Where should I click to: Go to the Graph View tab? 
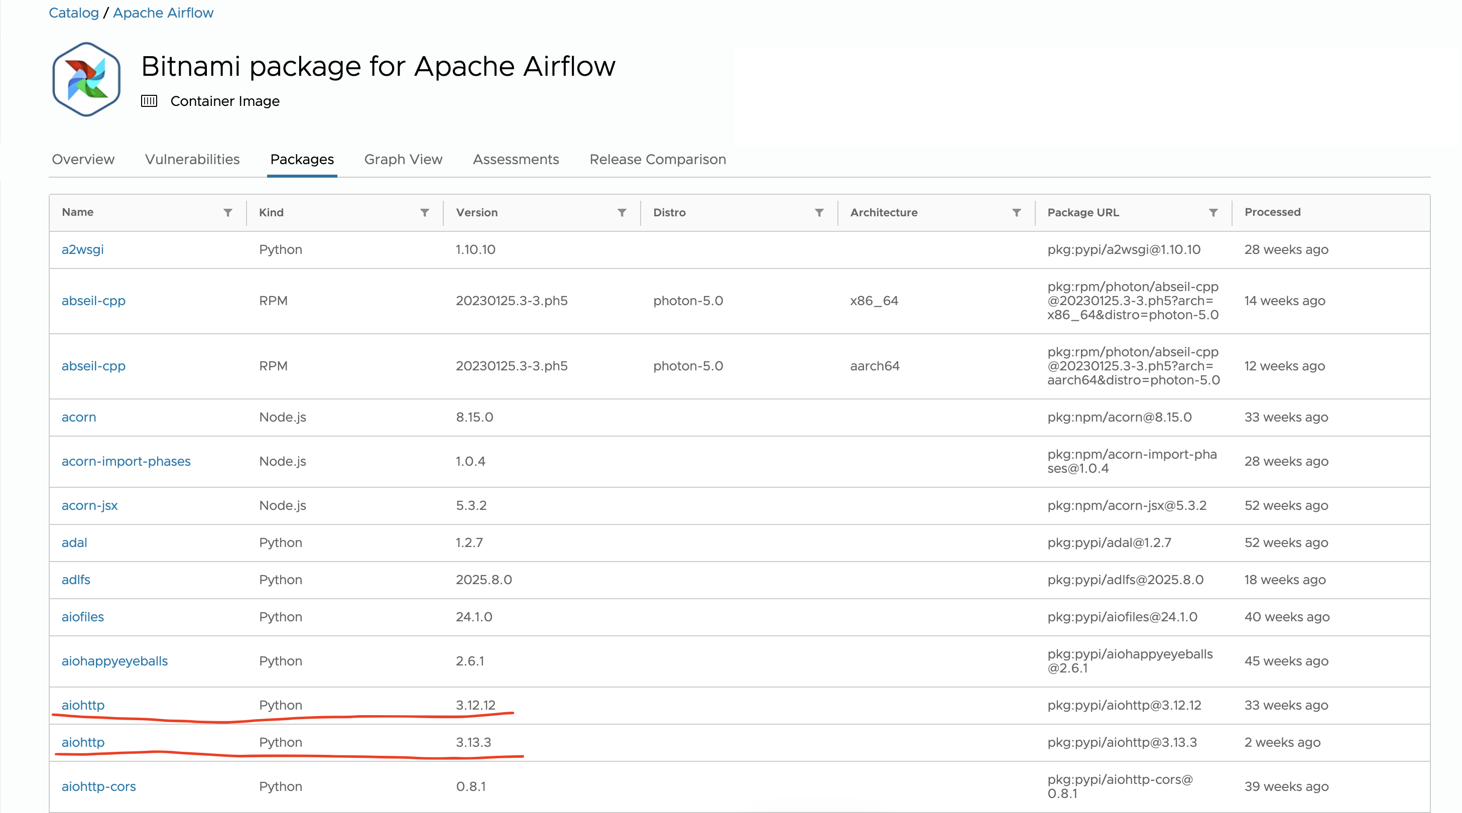pos(403,160)
